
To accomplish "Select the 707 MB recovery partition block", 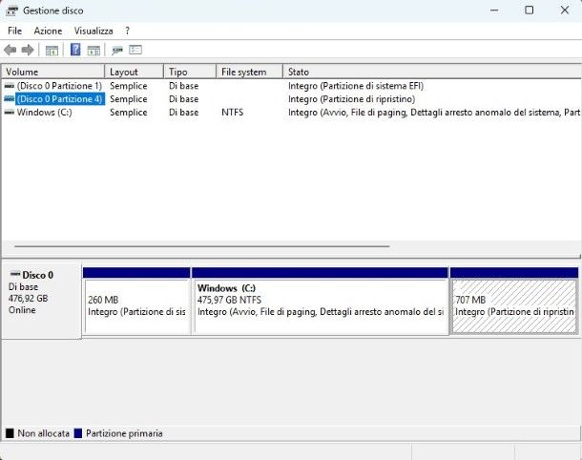I will click(x=513, y=305).
